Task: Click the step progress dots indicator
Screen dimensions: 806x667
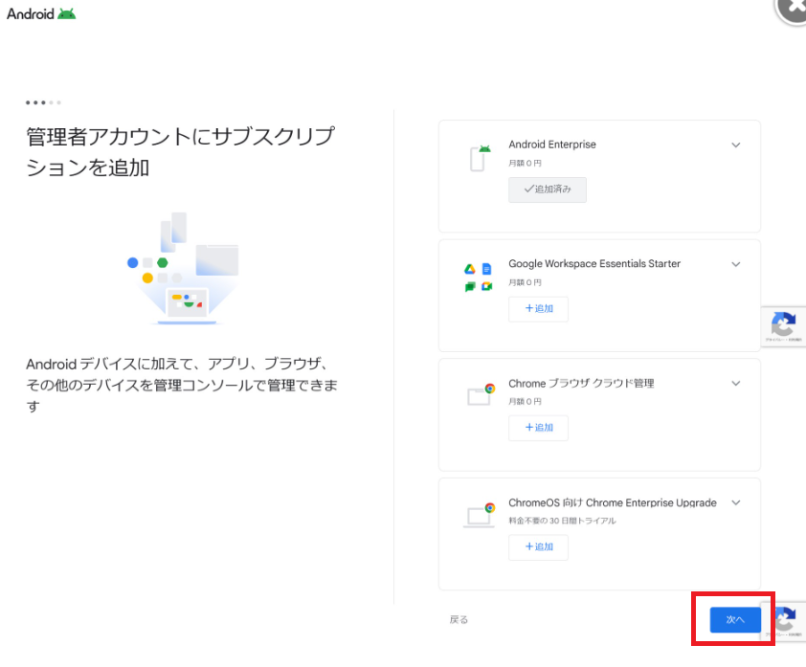Action: 44,102
